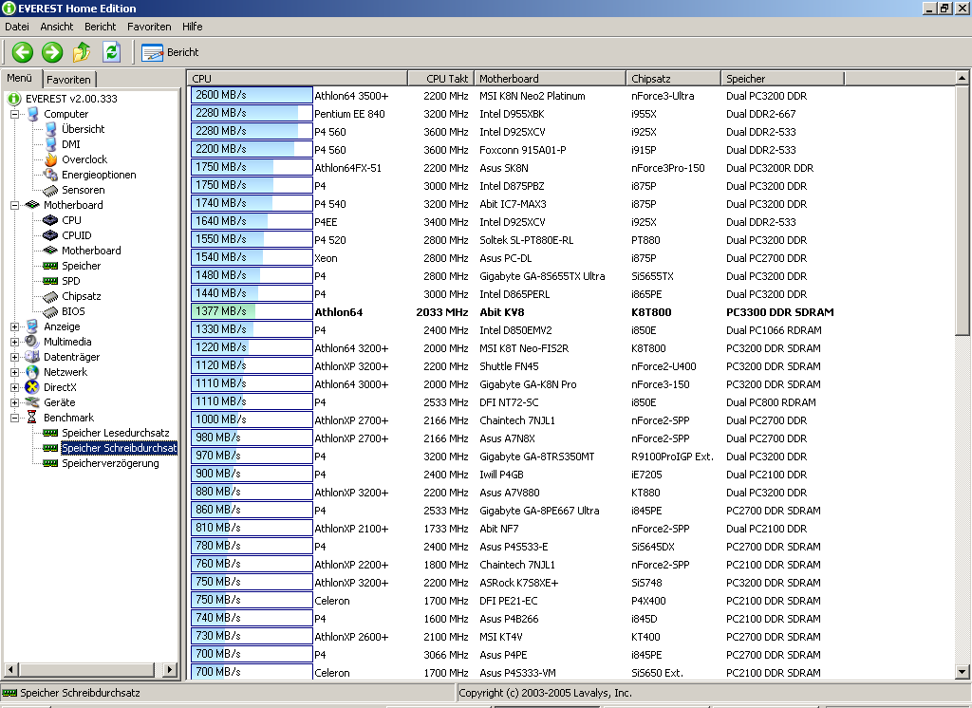Select the SPD memory icon
Viewport: 972px width, 708px height.
[x=50, y=281]
